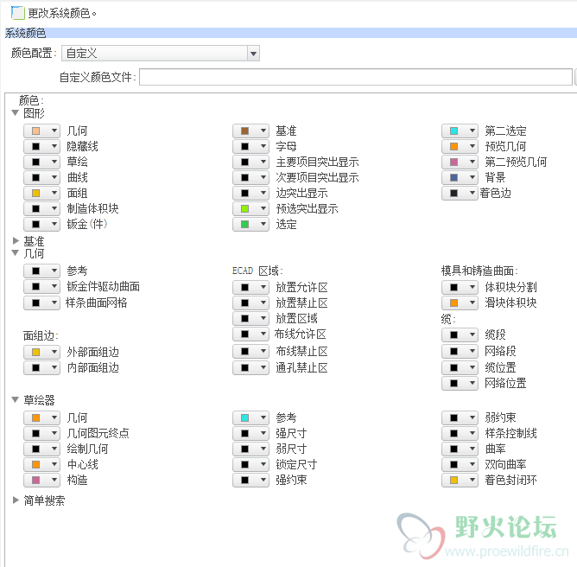
Task: Change the 绘制几何 color
Action: (42, 449)
